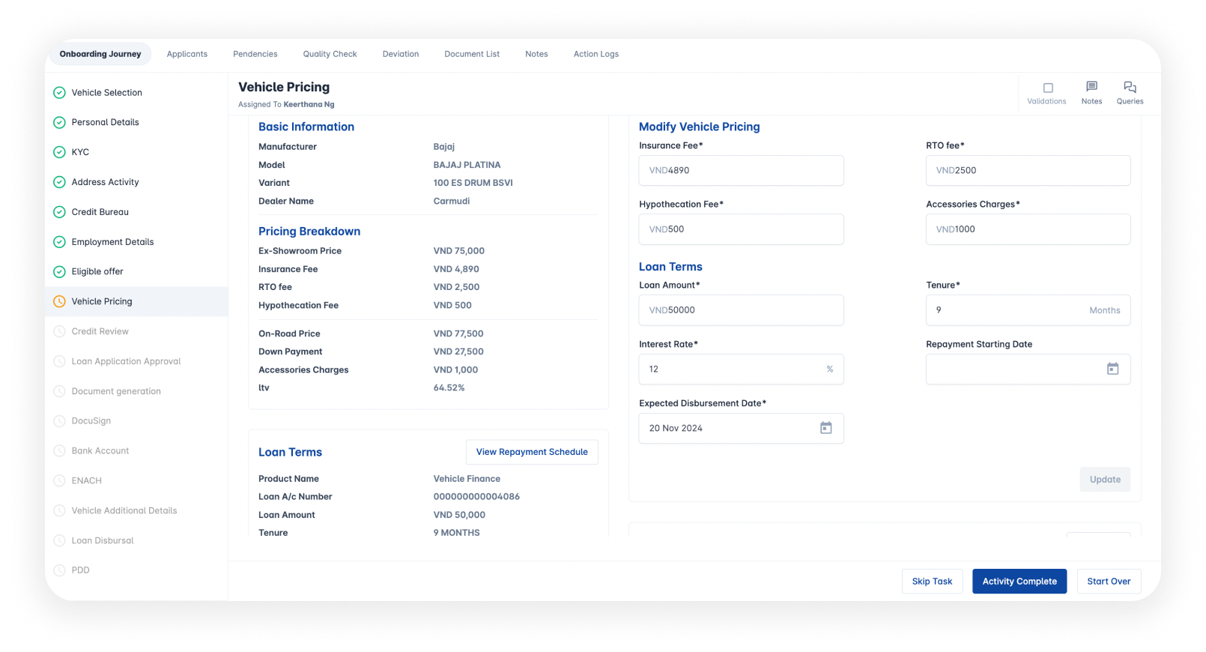Screen dimensions: 1206x652
Task: Open the Notes panel icon
Action: 1091,87
